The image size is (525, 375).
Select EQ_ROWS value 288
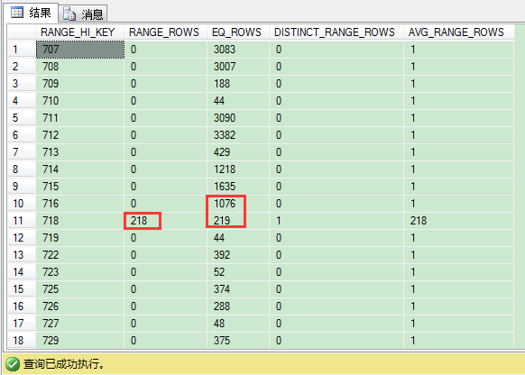point(238,306)
